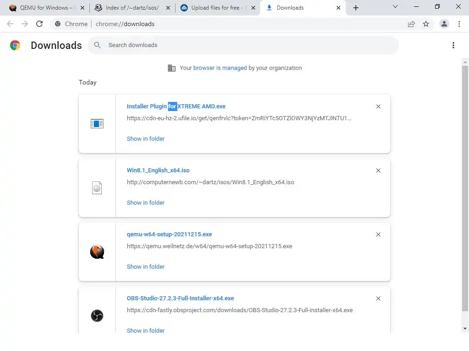Open the OBS-Studio-27.2.3 installer file link
This screenshot has height=351, width=469.
pyautogui.click(x=180, y=298)
